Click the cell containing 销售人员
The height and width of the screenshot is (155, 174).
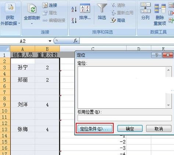point(23,55)
